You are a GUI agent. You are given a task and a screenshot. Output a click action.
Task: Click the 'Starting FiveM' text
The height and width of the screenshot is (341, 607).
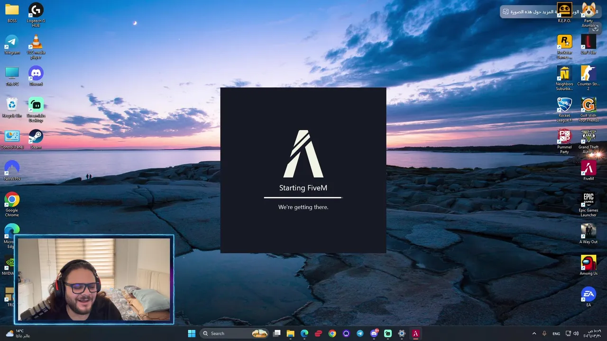click(303, 188)
